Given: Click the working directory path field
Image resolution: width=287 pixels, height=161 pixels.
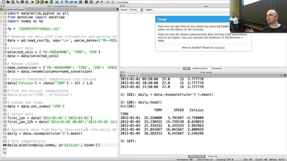Looking at the screenshot, I should tap(172, 2).
